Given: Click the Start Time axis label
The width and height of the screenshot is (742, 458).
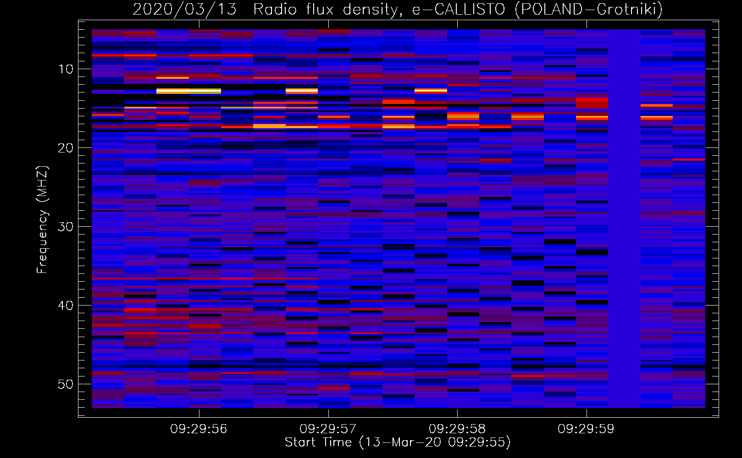Looking at the screenshot, I should (398, 442).
